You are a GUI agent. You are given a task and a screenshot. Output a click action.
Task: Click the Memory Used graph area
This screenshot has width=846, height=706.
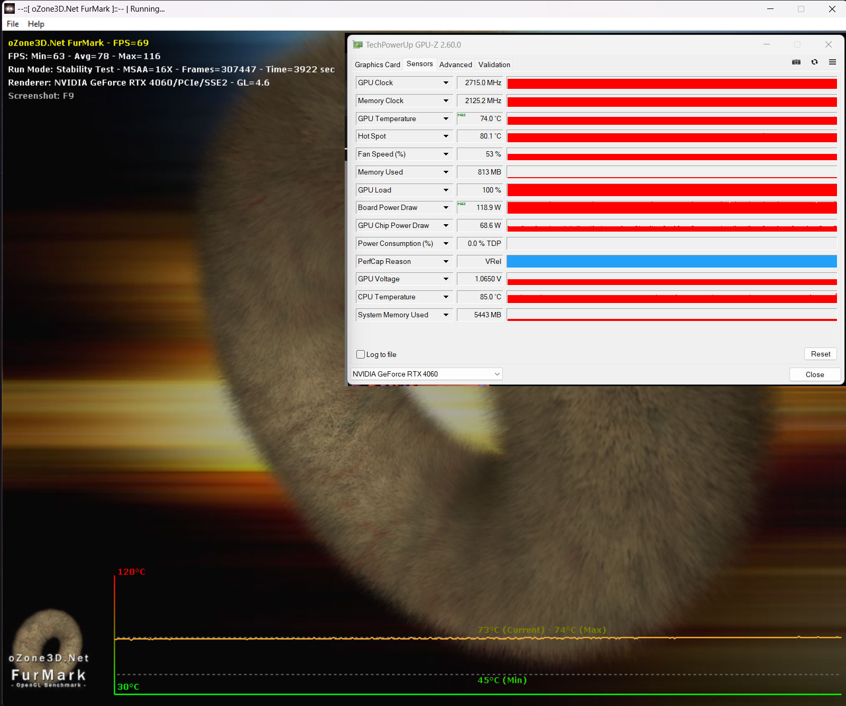coord(672,172)
